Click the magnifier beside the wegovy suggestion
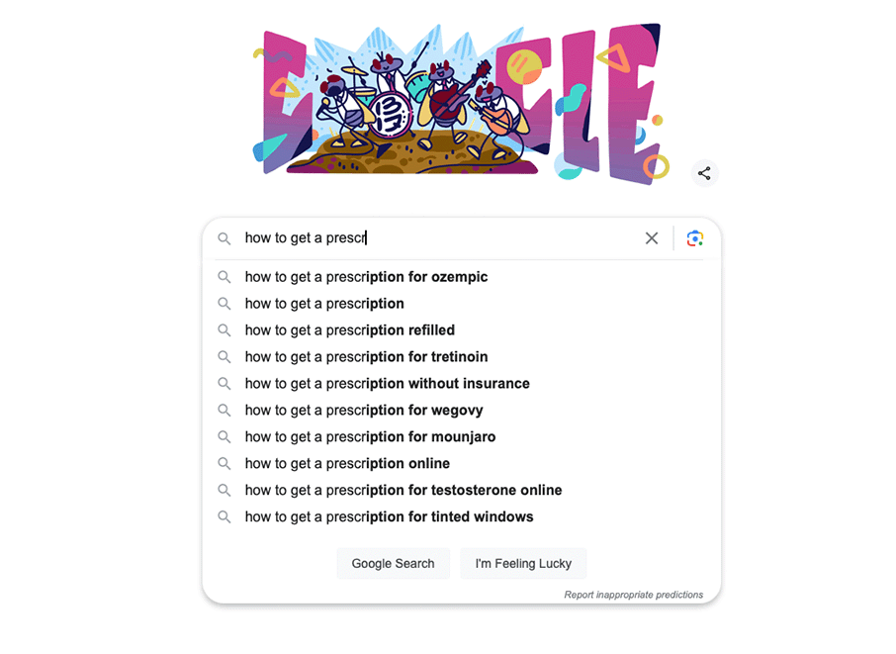Image resolution: width=896 pixels, height=654 pixels. click(x=224, y=410)
